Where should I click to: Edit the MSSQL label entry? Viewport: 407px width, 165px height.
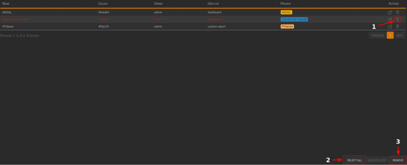tap(390, 12)
